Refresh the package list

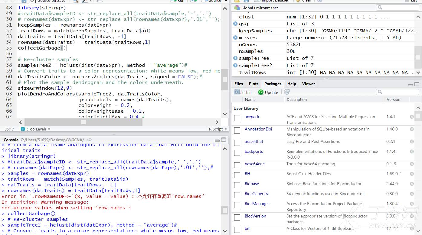point(287,92)
